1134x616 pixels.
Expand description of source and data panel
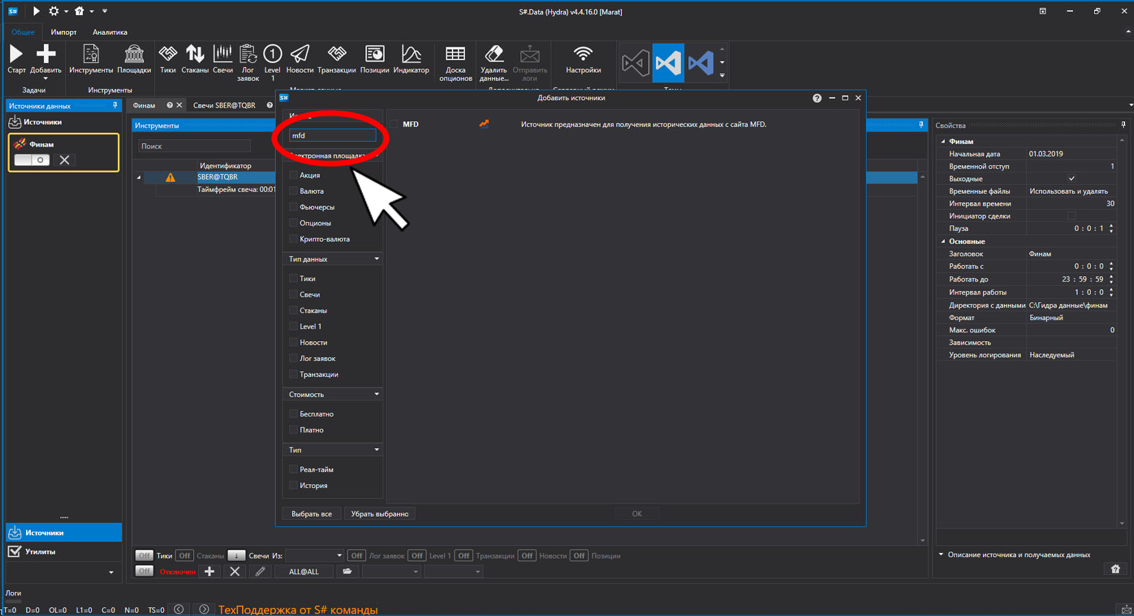tap(941, 555)
